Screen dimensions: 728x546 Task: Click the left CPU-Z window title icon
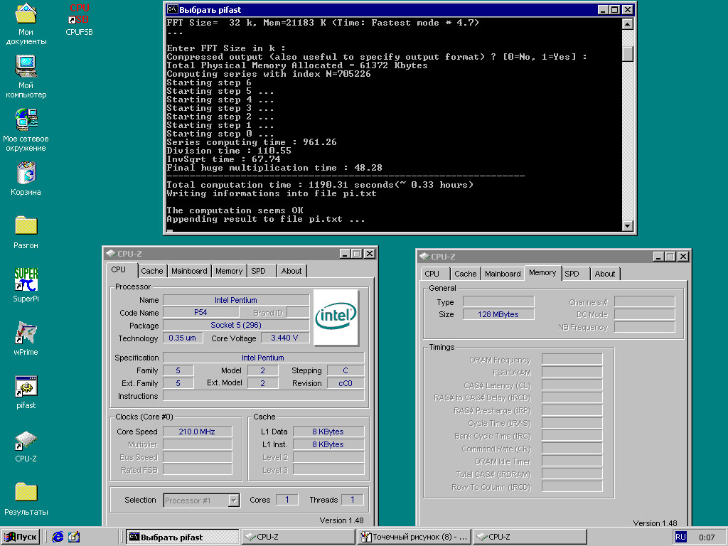[x=110, y=254]
